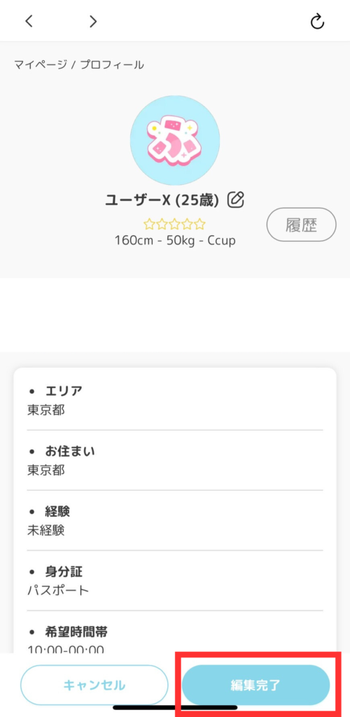The image size is (350, 717).
Task: Select the first rating star
Action: click(149, 224)
